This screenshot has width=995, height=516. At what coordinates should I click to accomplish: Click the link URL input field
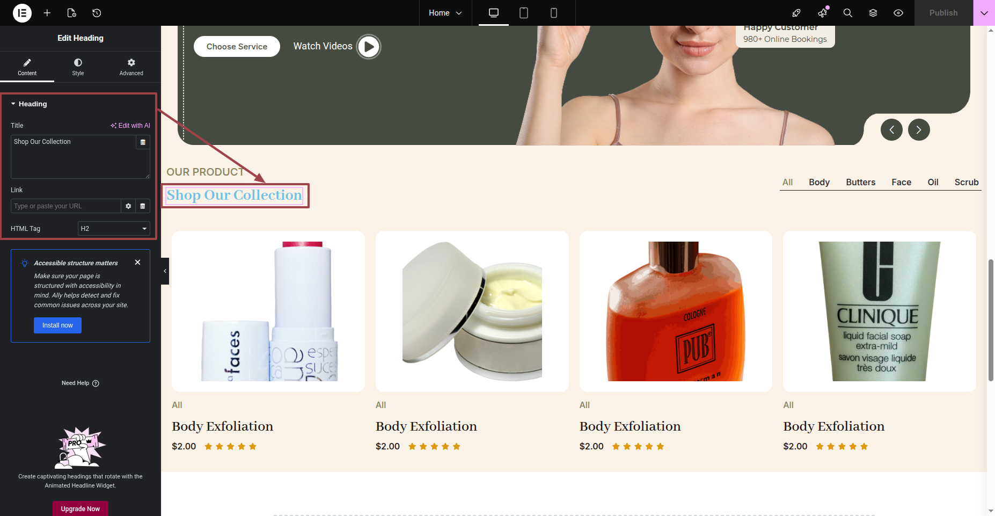pos(65,206)
